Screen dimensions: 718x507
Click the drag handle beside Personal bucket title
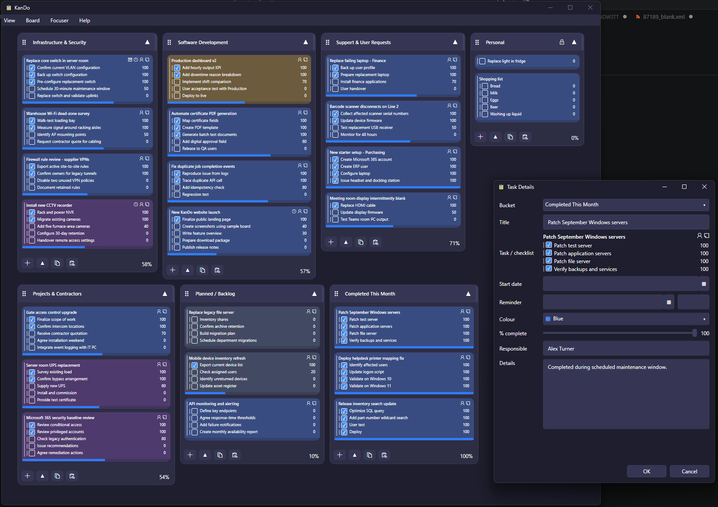477,42
